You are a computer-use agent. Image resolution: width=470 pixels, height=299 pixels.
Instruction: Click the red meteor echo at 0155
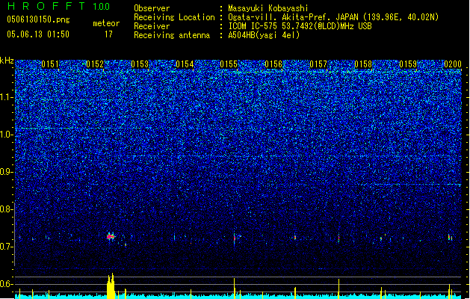(x=235, y=238)
